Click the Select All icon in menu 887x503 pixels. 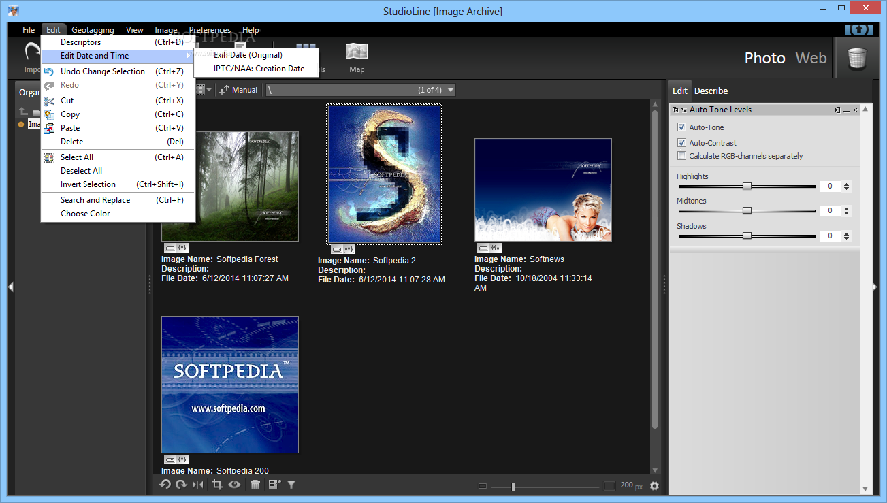48,157
